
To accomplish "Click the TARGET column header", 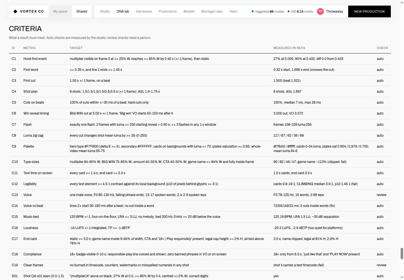I will (76, 48).
